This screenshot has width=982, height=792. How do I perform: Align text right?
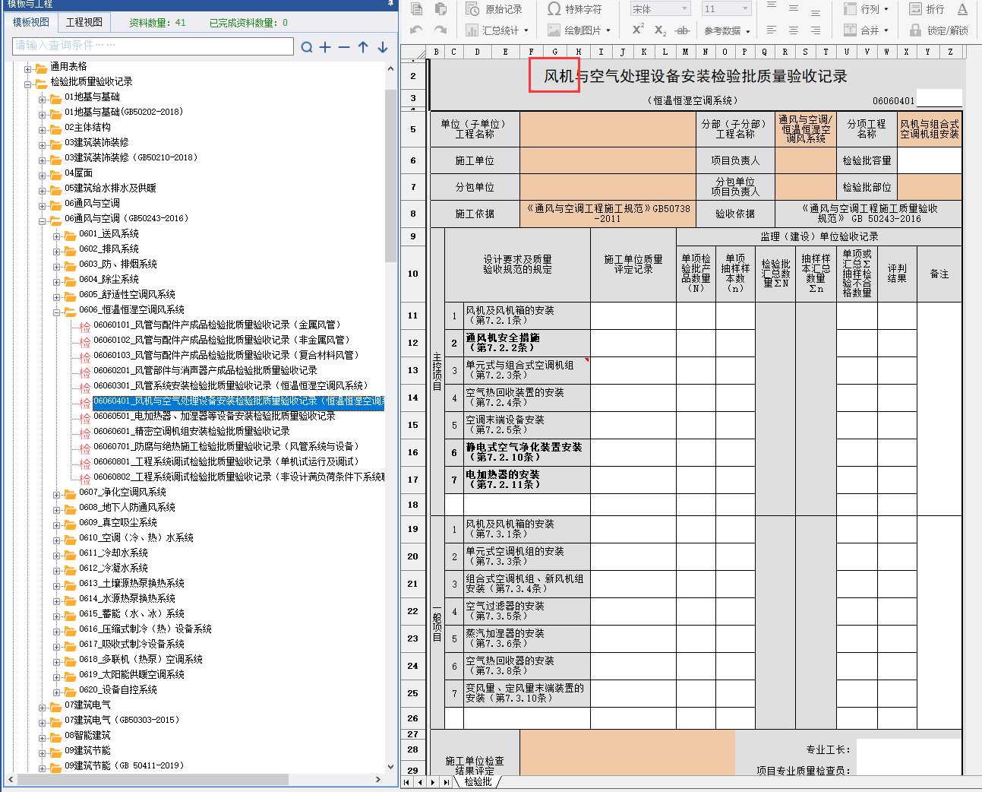[816, 30]
